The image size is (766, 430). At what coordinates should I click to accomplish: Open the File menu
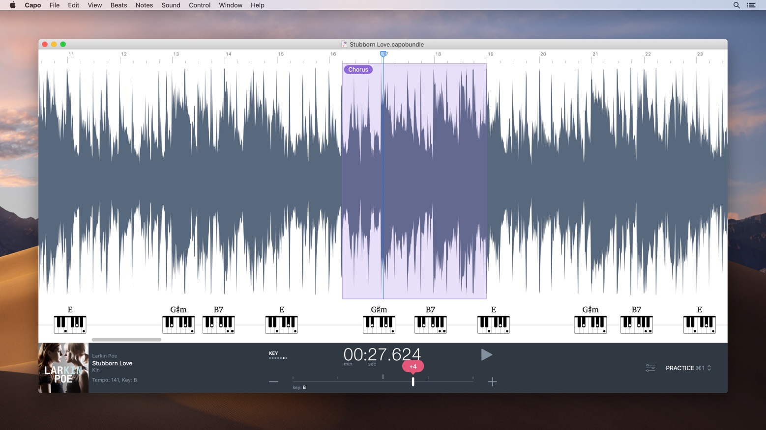click(55, 5)
